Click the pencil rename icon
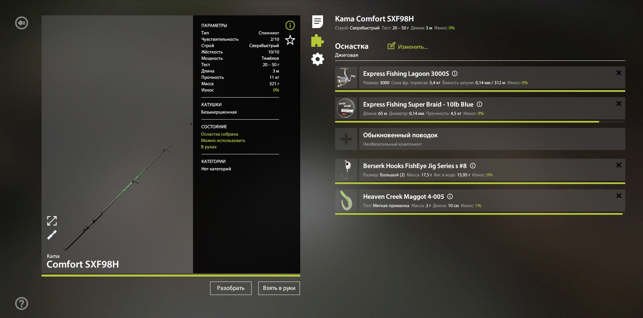Viewport: 643px width, 318px height. (52, 235)
